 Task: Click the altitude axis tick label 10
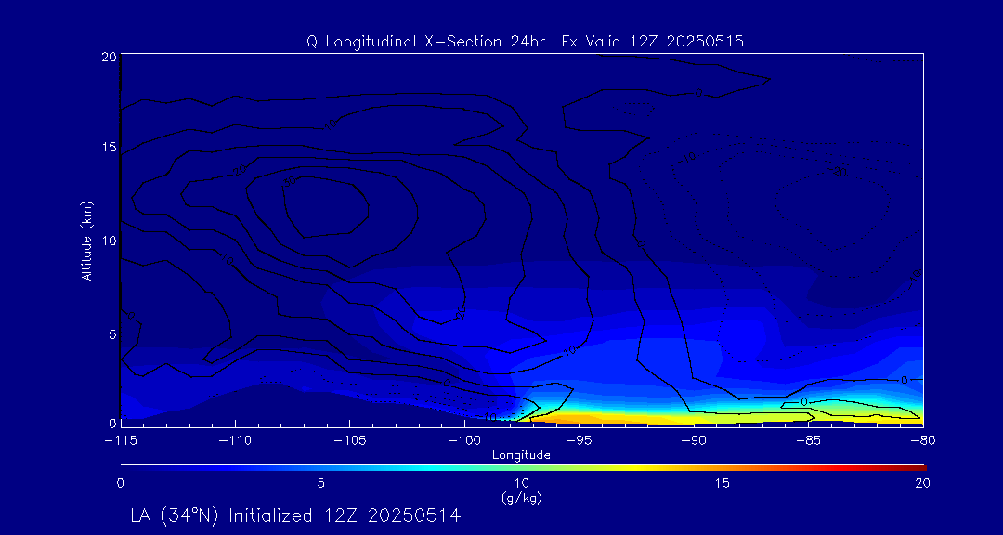109,241
